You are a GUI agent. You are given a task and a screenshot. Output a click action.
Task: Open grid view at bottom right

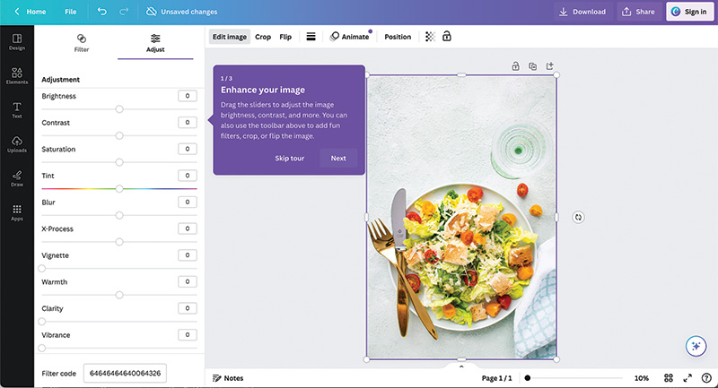(x=669, y=378)
